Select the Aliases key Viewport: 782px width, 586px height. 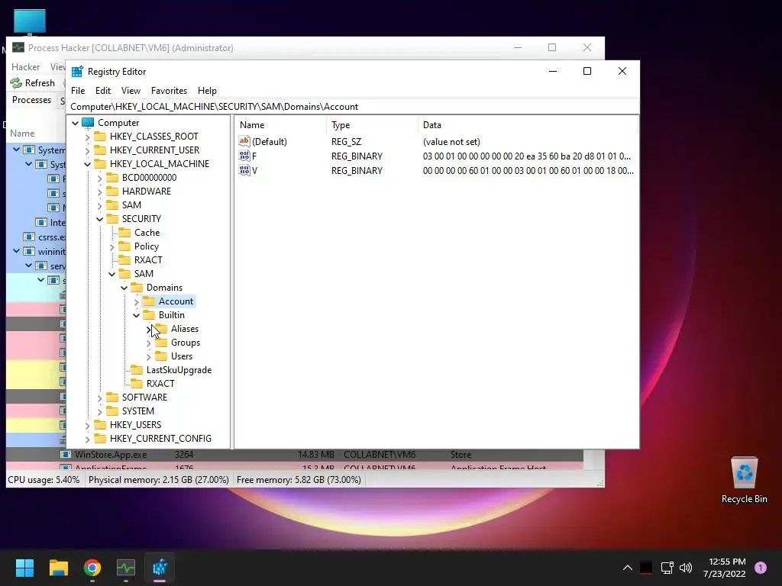tap(185, 329)
